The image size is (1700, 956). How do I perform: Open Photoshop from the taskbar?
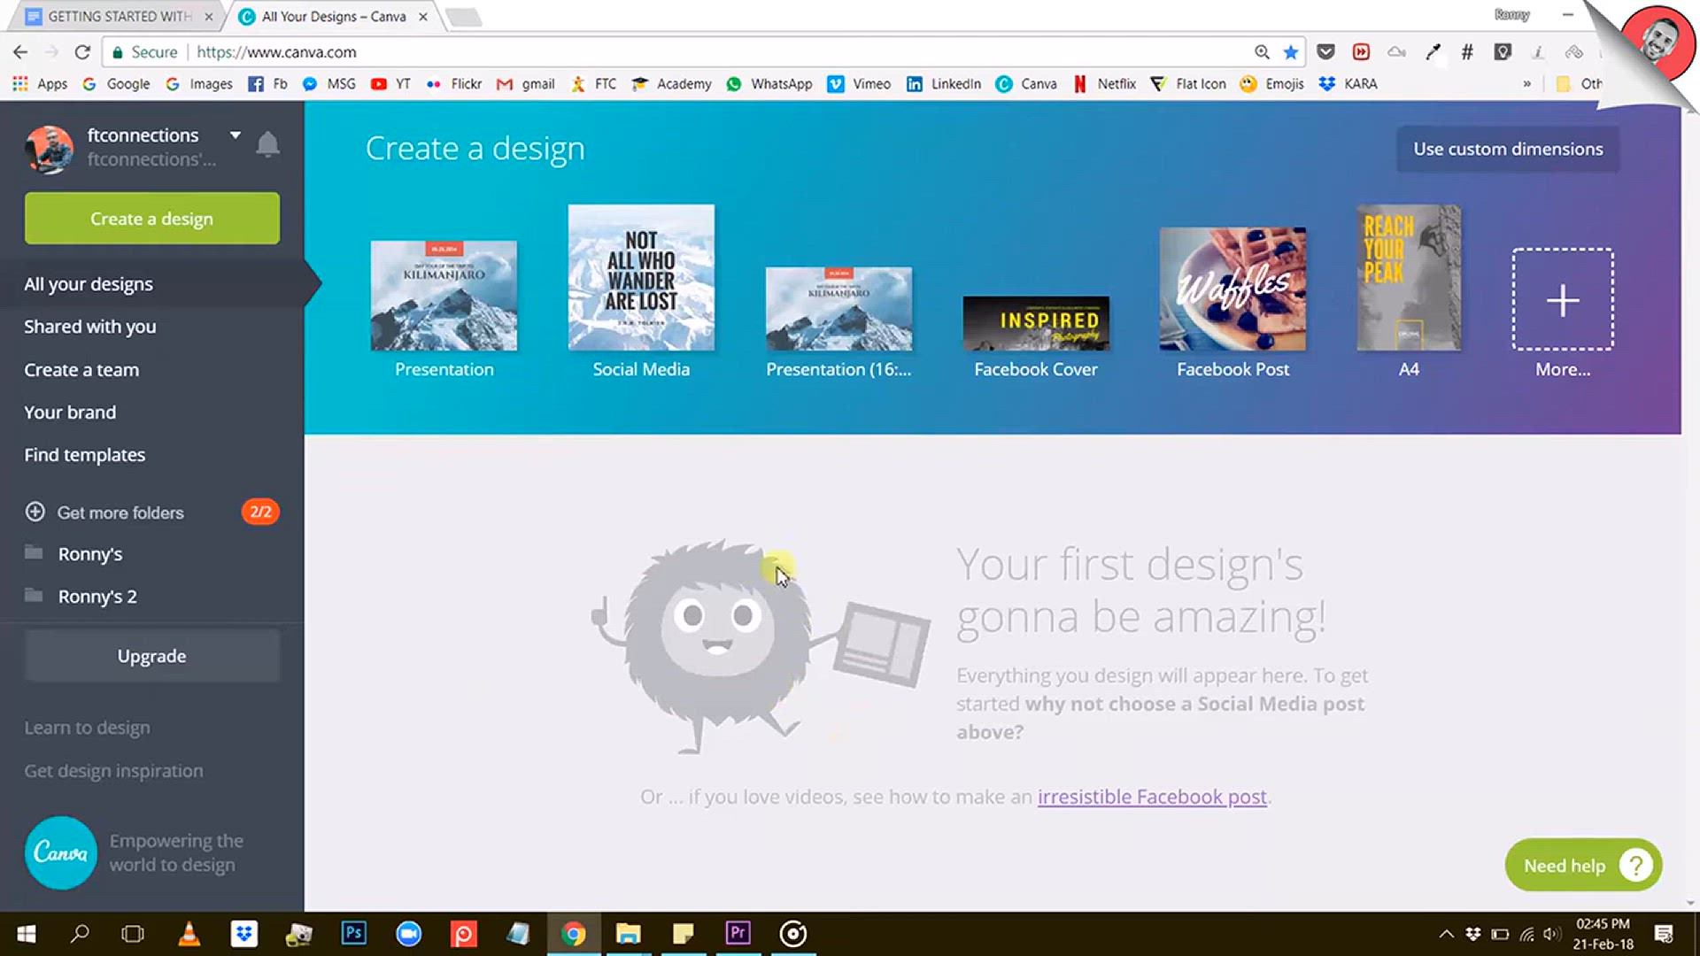coord(353,933)
